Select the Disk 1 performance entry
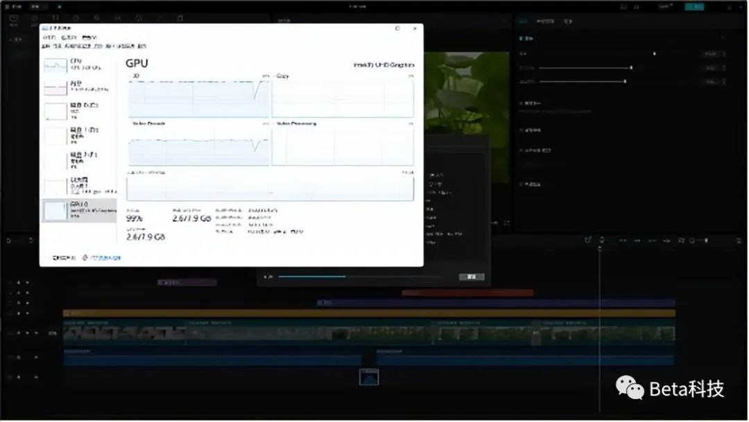 79,136
